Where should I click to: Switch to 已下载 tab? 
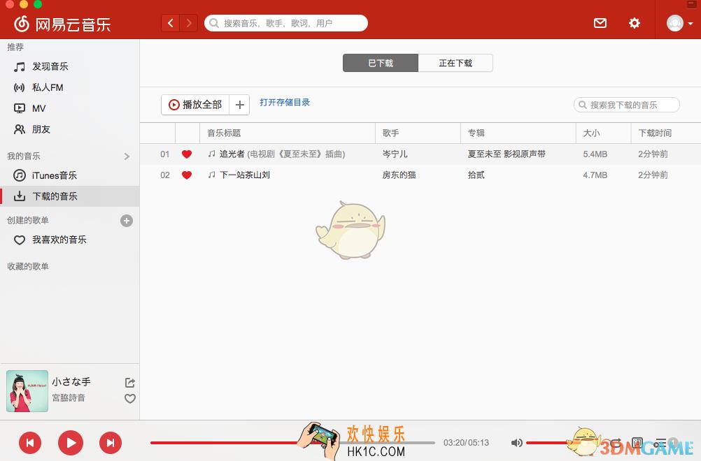pos(381,63)
